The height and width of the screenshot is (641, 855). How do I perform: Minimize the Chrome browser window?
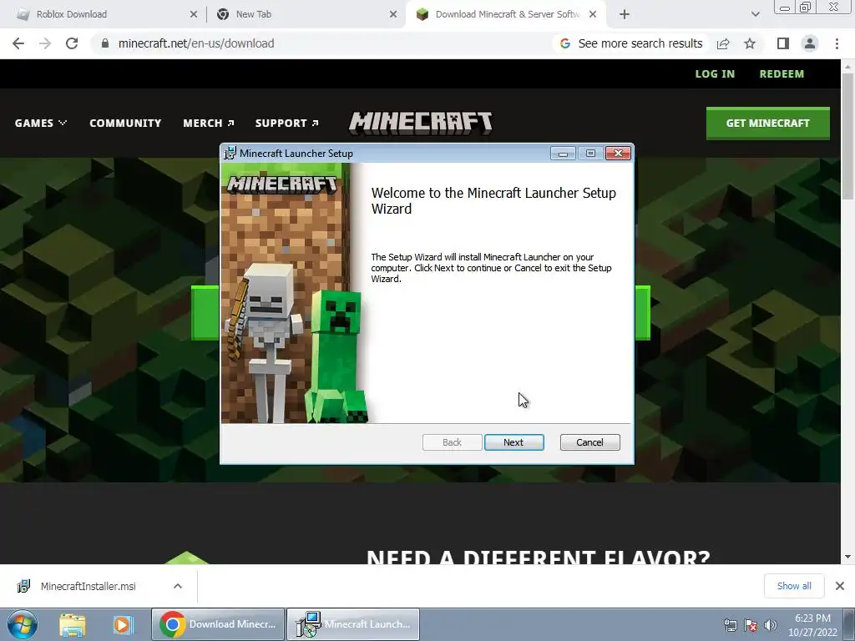(x=785, y=8)
